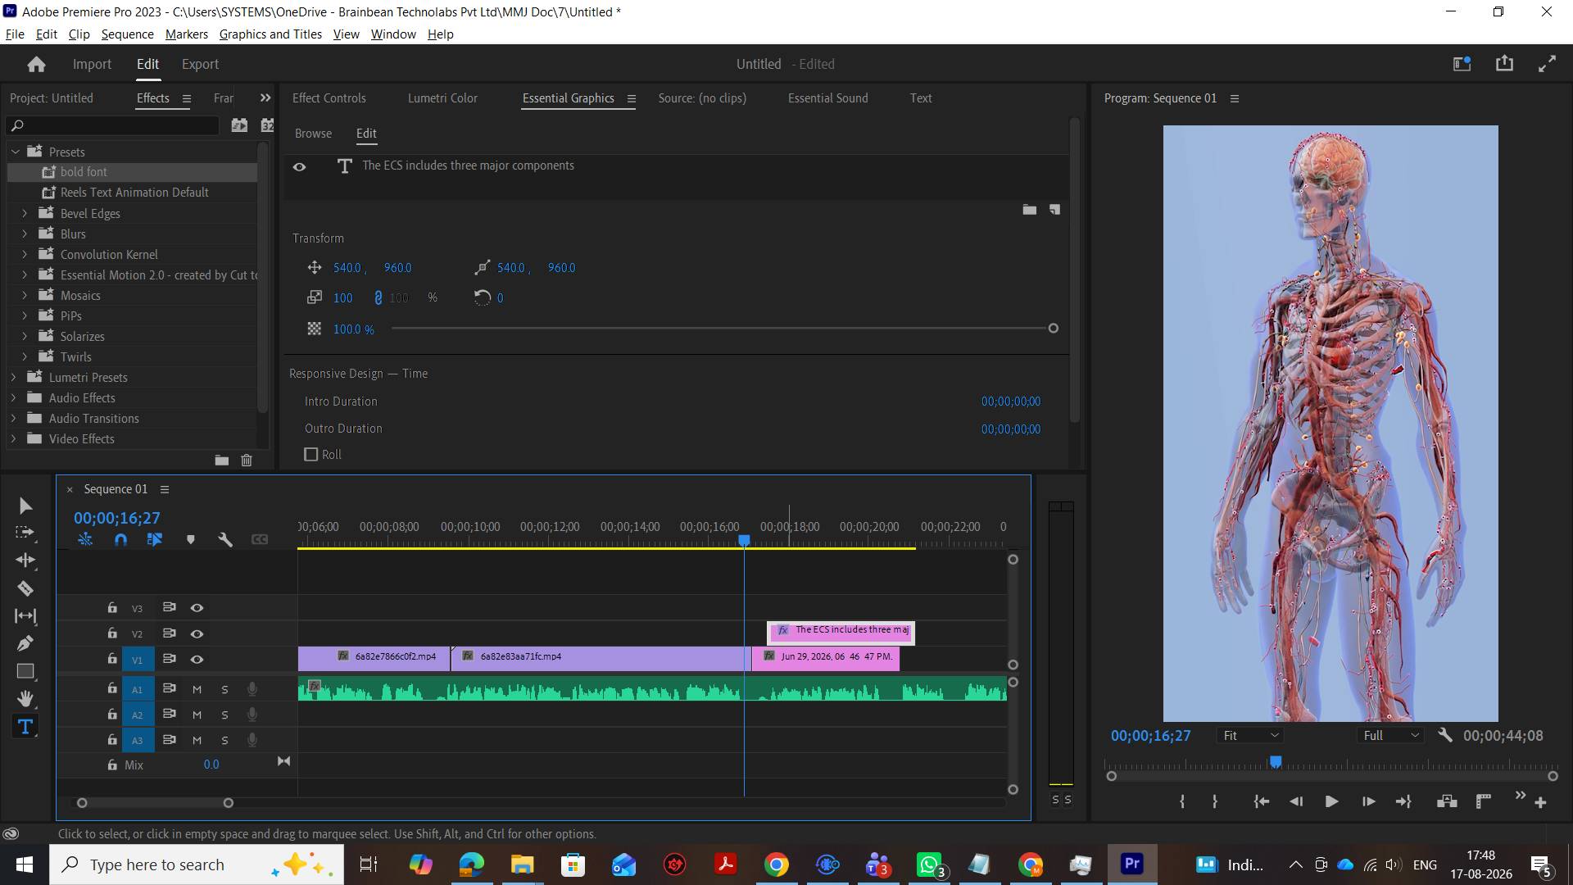This screenshot has width=1573, height=885.
Task: Mute audio track A1
Action: click(x=197, y=689)
